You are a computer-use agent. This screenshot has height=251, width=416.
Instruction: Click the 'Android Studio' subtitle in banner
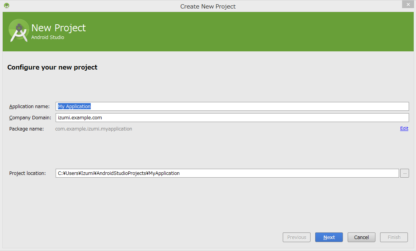click(x=48, y=37)
